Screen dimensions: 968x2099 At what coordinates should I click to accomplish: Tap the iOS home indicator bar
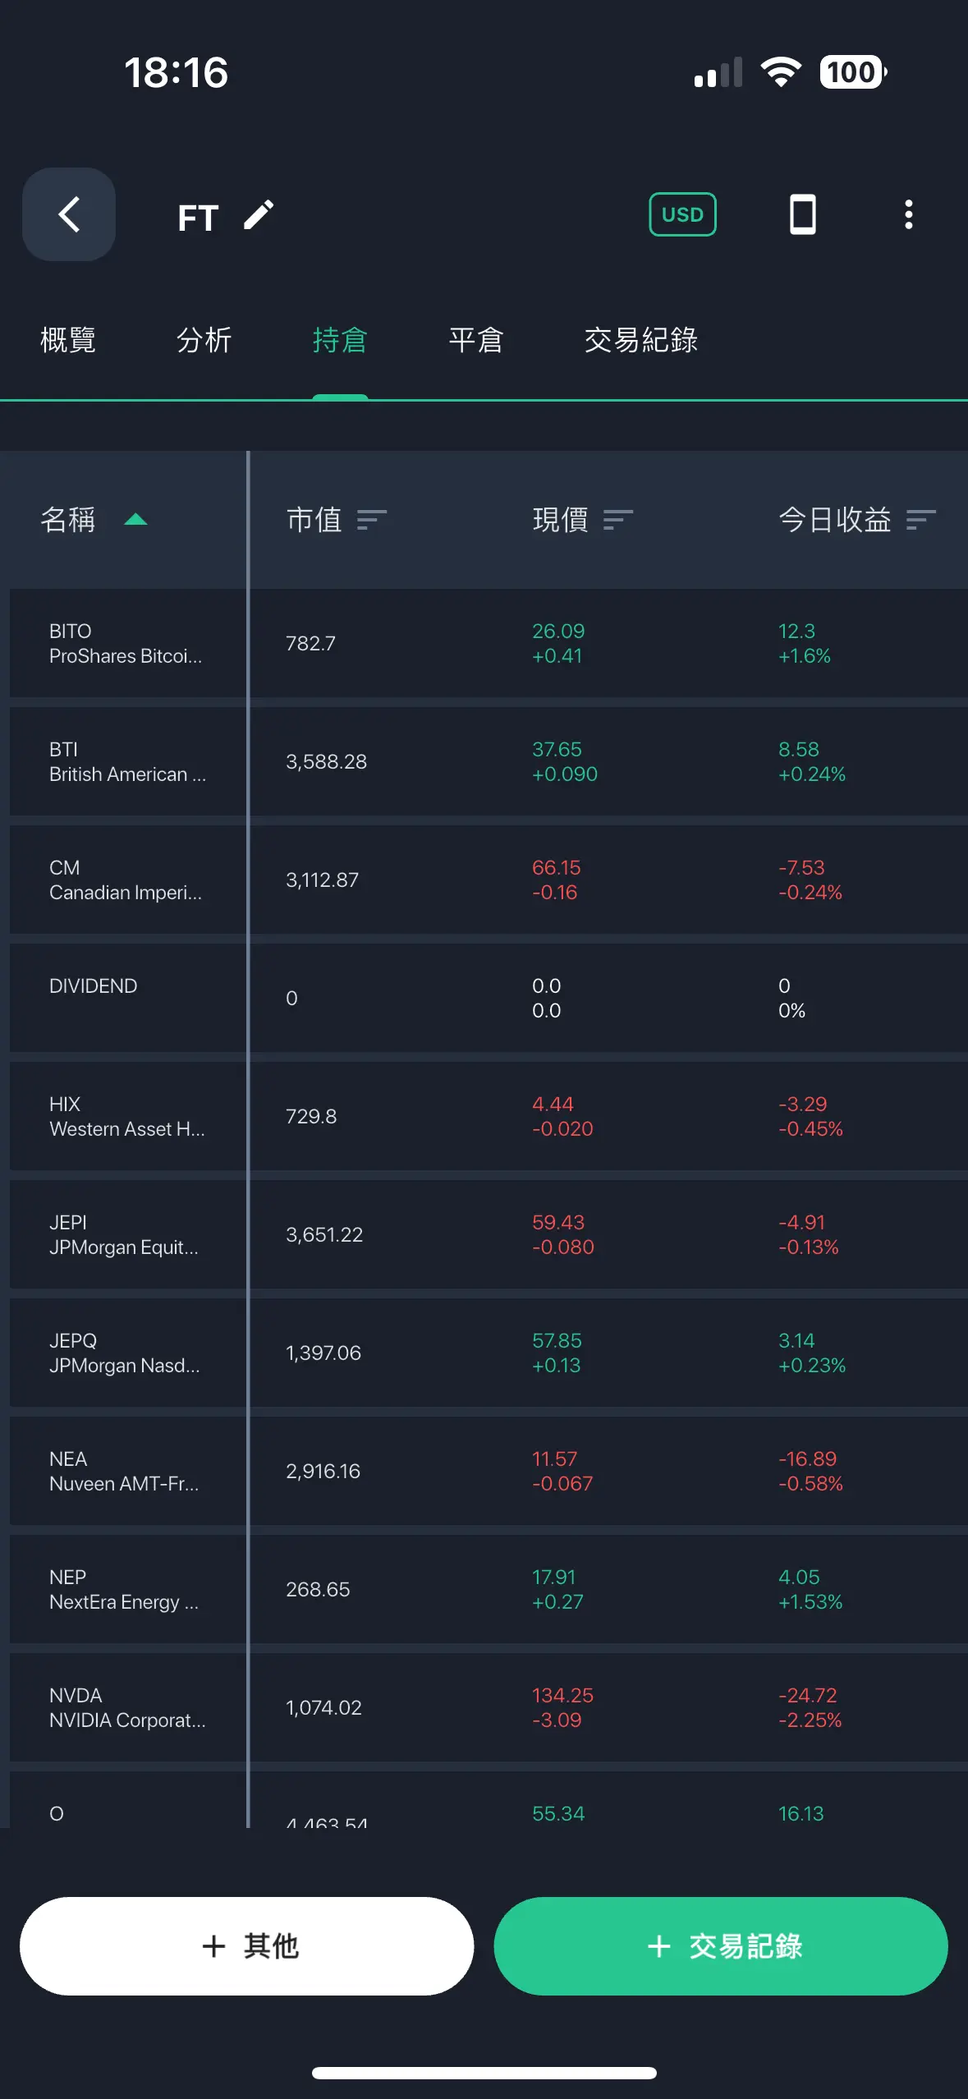pyautogui.click(x=484, y=2073)
